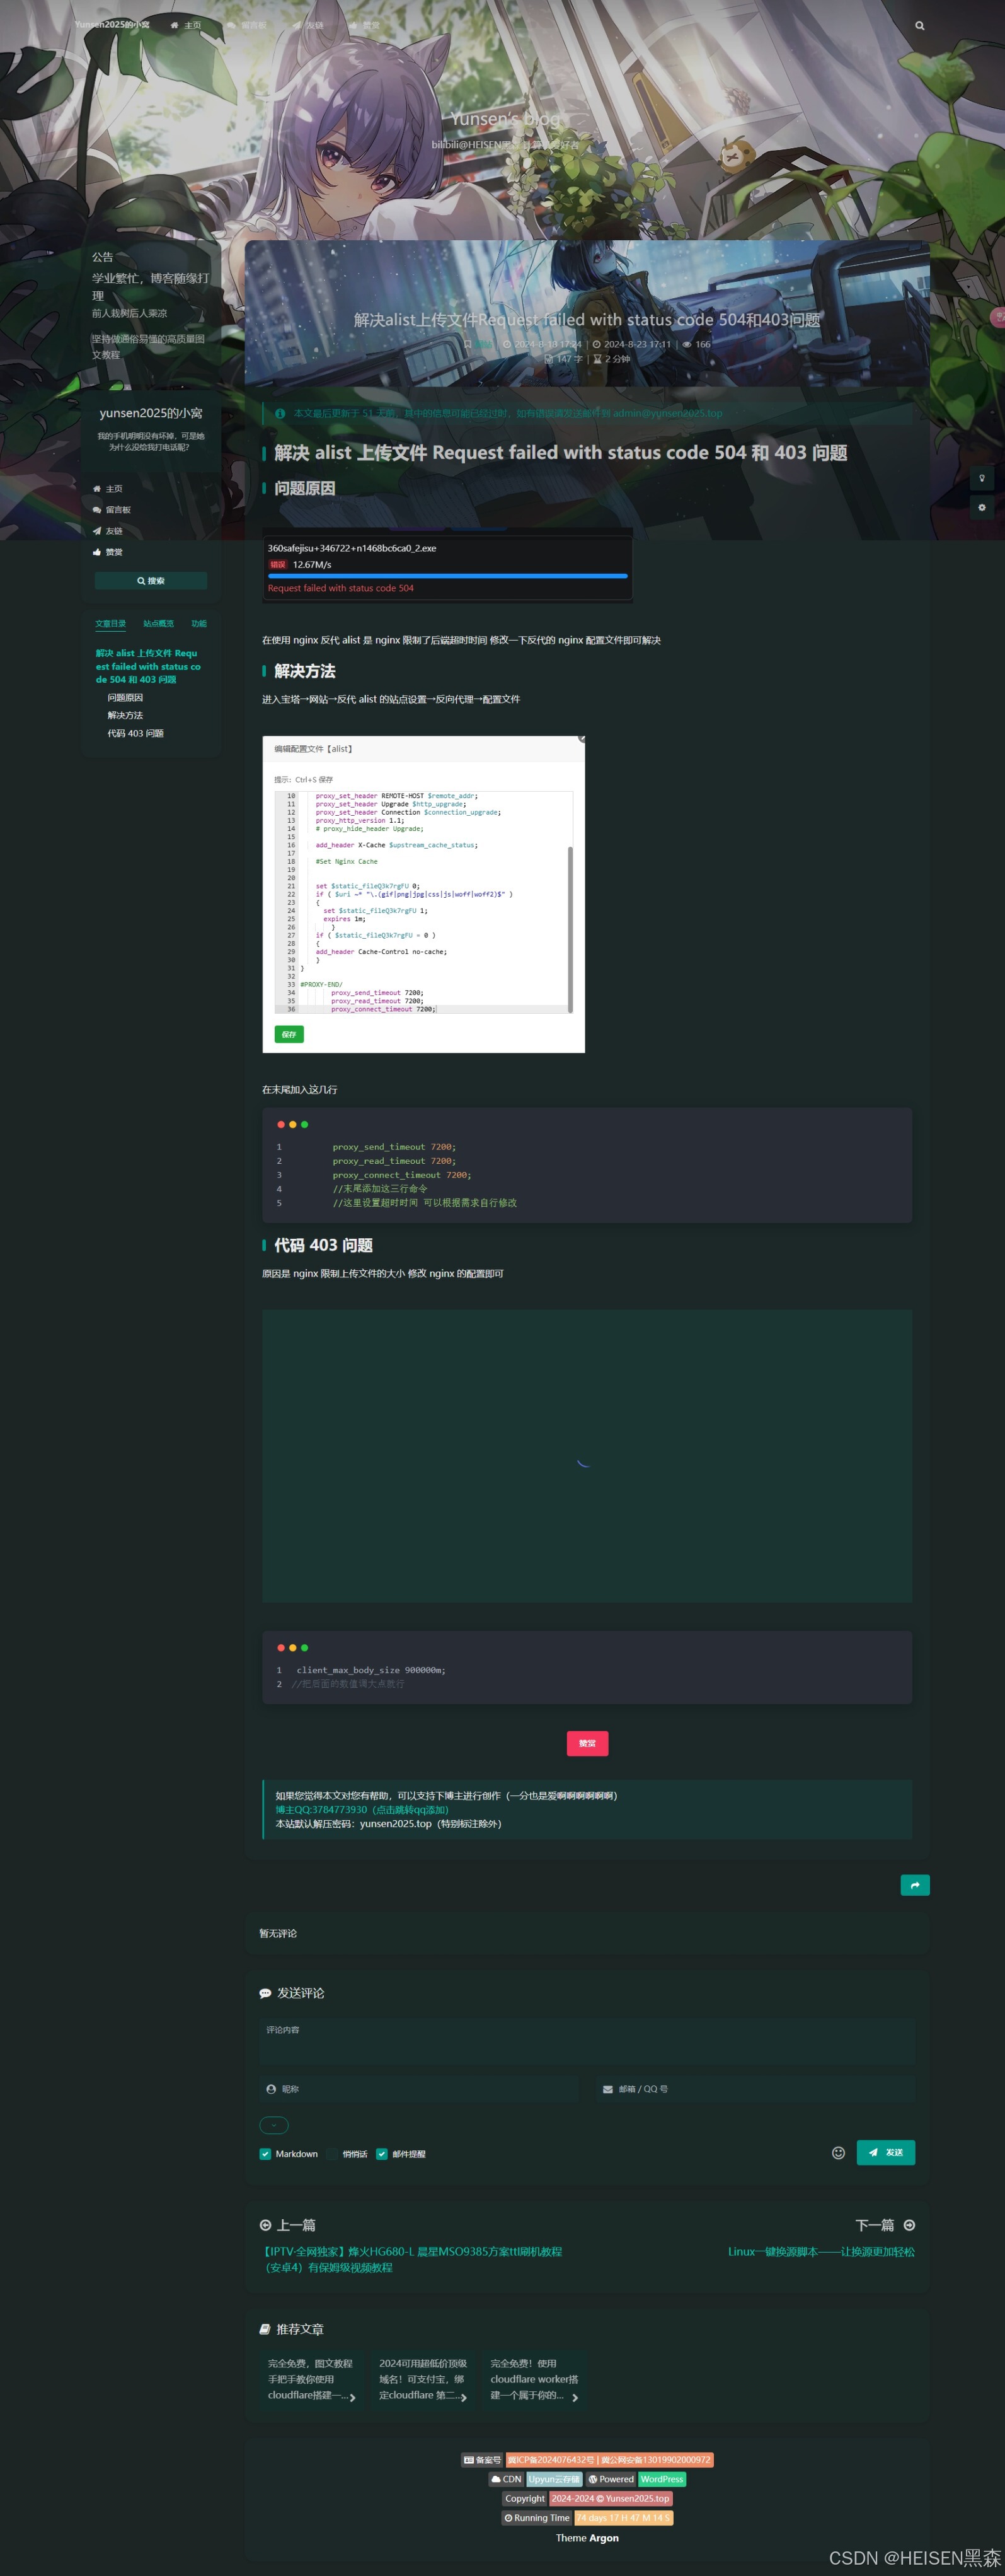Click the green 保存 button in config screenshot

289,1034
